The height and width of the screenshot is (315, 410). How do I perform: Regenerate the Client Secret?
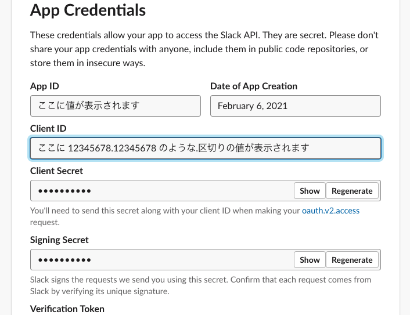(352, 190)
